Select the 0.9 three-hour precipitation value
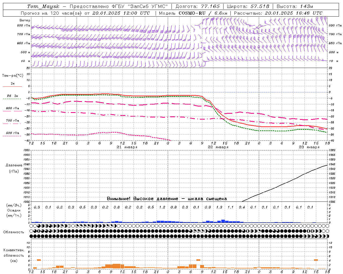The image size is (343, 274). coord(208,207)
